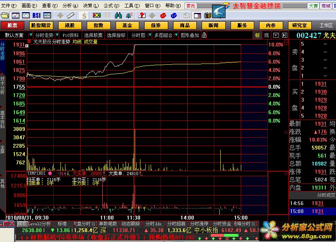The height and width of the screenshot is (242, 336).
Task: Click the 委托 trade button
Action: coord(191,6)
